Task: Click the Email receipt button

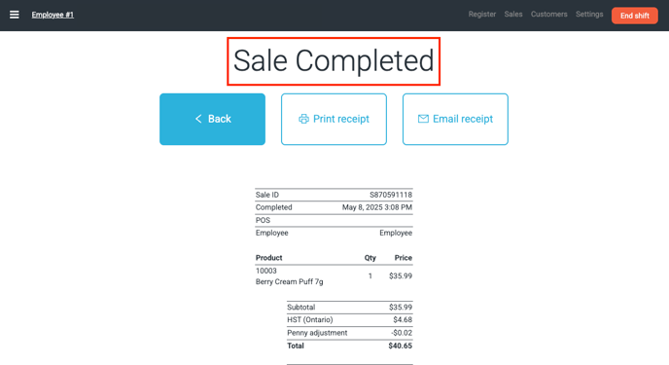Action: click(x=455, y=119)
